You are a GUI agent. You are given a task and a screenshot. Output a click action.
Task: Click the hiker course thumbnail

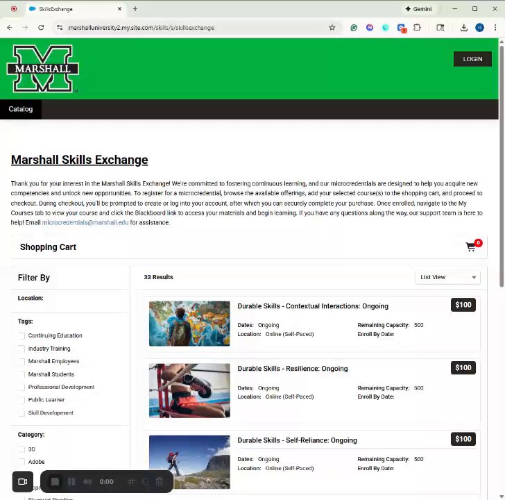[189, 462]
